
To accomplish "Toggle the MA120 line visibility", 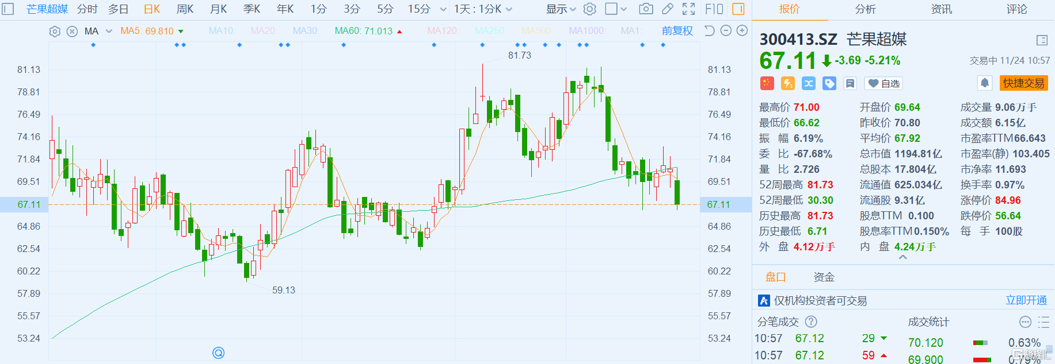I will (x=443, y=31).
